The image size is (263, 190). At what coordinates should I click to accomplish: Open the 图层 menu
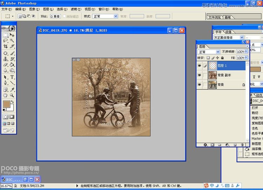(x=48, y=9)
